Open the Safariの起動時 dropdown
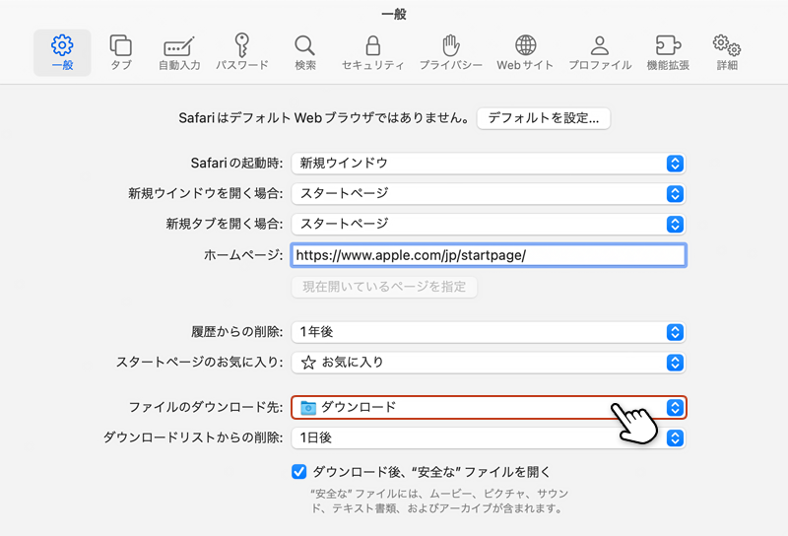 pos(489,164)
